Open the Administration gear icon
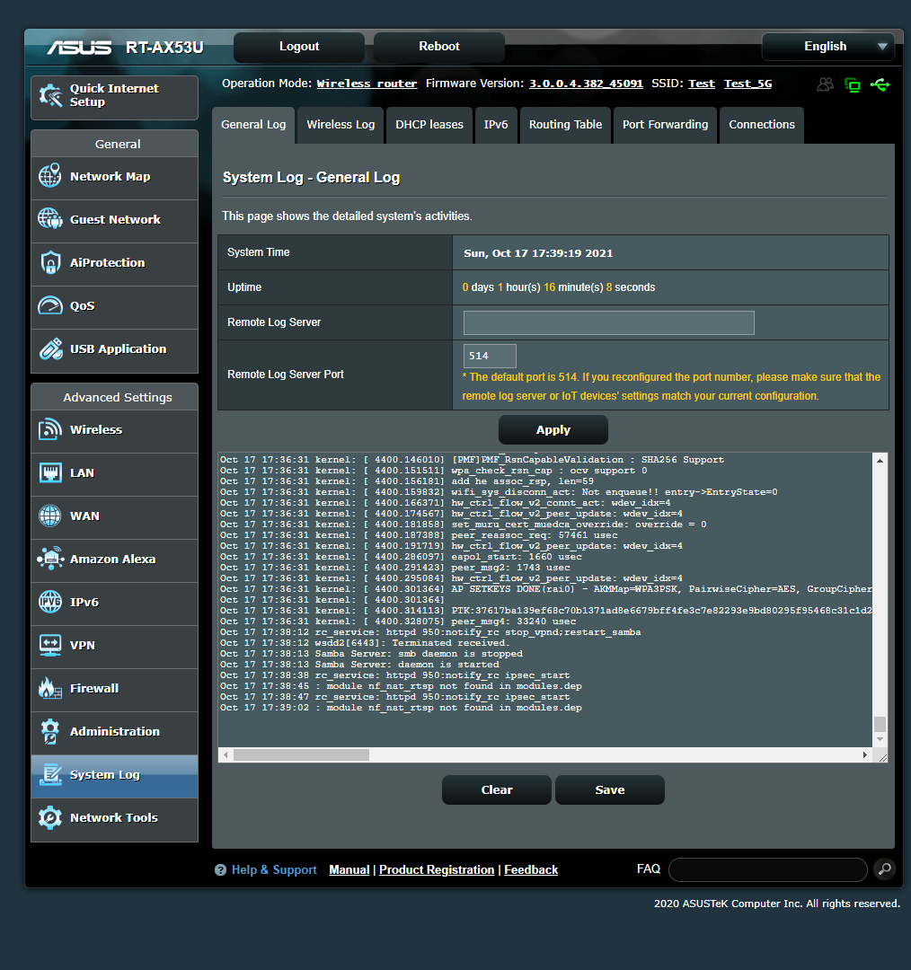The width and height of the screenshot is (911, 970). pyautogui.click(x=50, y=732)
